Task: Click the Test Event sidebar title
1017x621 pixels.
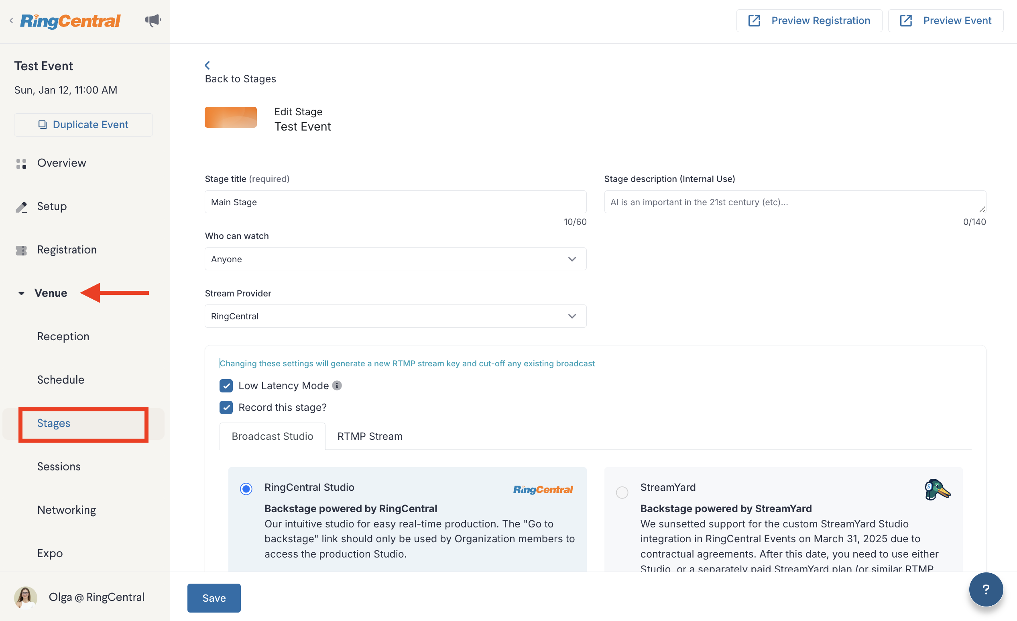Action: (x=44, y=66)
